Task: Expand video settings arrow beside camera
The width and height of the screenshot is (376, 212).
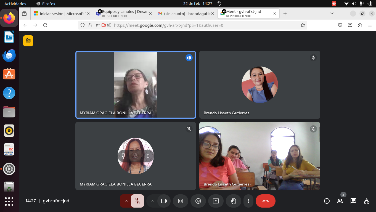Action: [152, 201]
